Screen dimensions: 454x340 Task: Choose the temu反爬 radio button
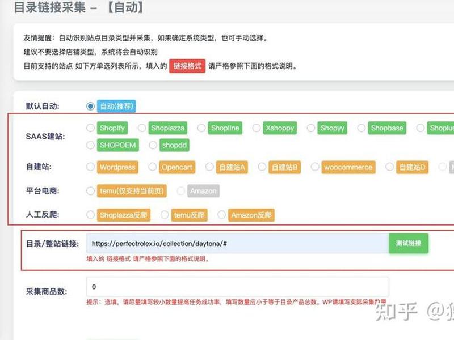(x=165, y=215)
